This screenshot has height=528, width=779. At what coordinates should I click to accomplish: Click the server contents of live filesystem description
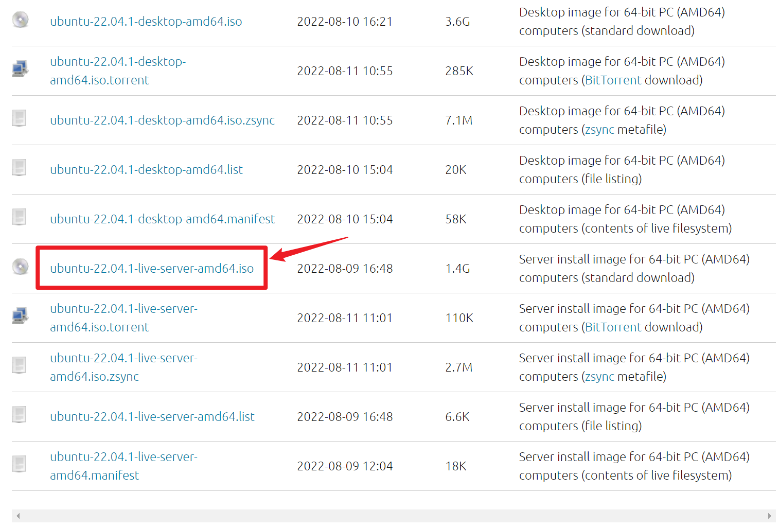[x=634, y=466]
